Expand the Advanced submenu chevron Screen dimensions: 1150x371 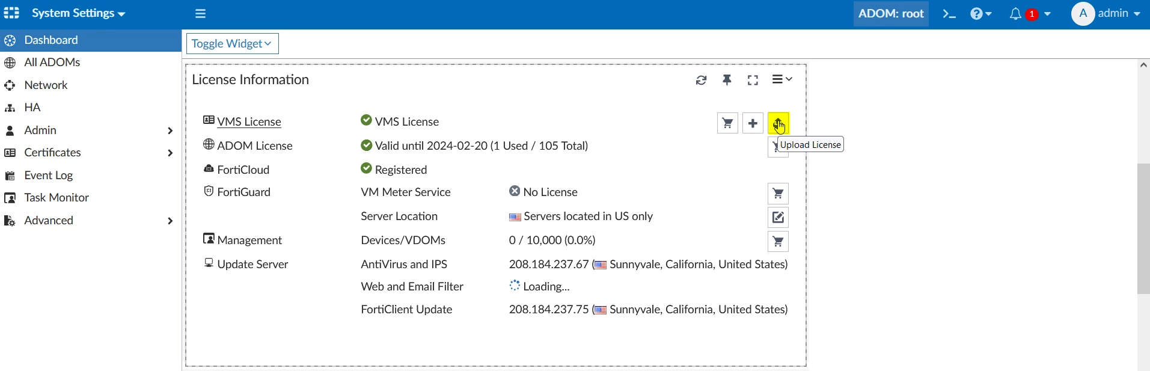coord(170,221)
